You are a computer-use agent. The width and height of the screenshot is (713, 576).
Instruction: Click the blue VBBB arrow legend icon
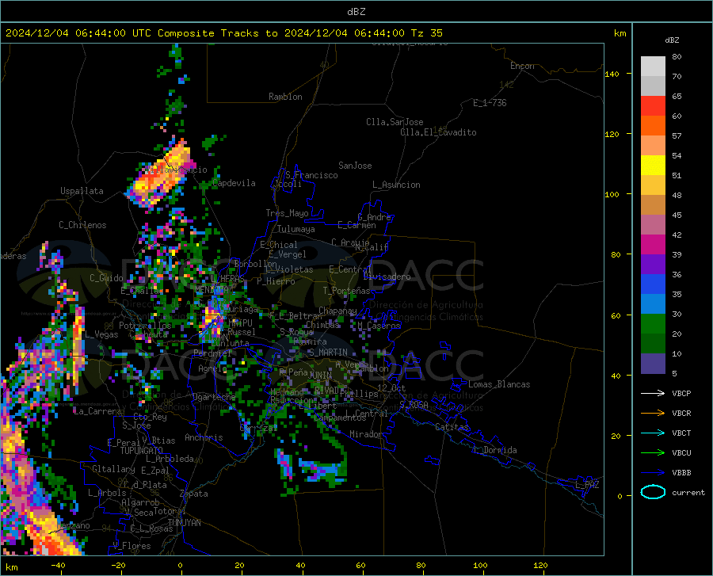[653, 473]
